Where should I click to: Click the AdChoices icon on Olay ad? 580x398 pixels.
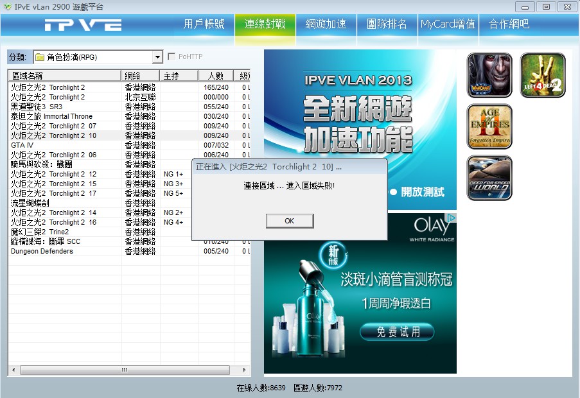(452, 218)
